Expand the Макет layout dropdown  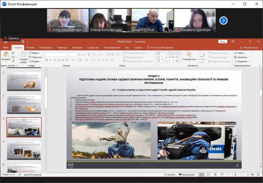coord(35,53)
